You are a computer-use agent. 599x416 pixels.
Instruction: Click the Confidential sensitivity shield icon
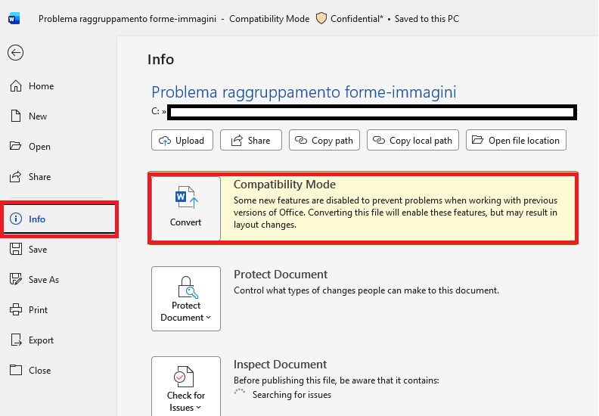321,18
